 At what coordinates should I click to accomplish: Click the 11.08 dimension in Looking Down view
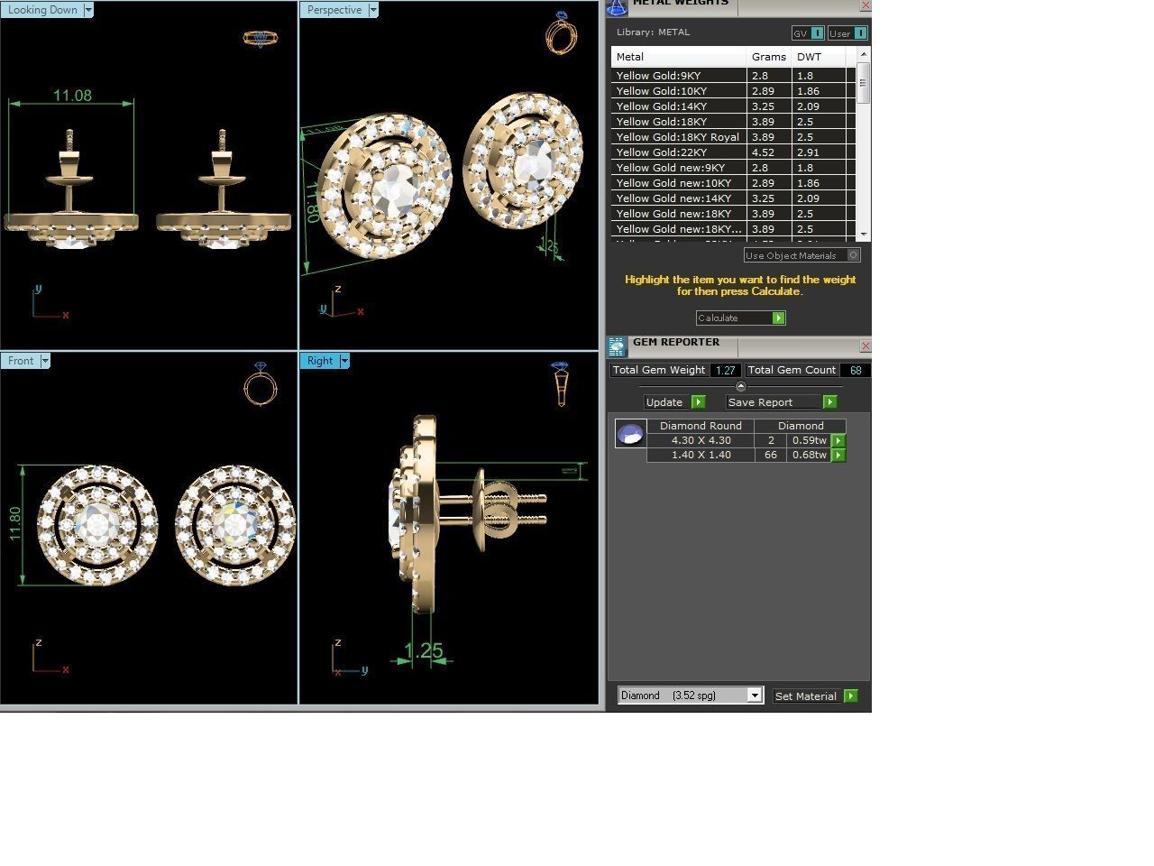[72, 96]
